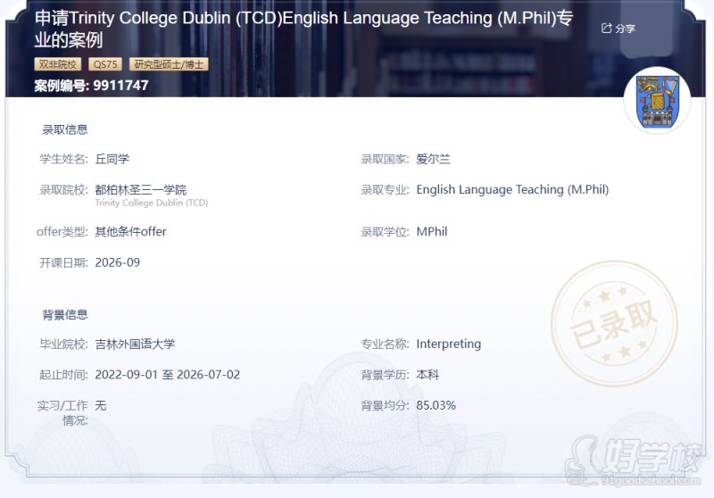Click the 录取学位 label
Viewport: 714px width, 498px height.
pyautogui.click(x=385, y=232)
